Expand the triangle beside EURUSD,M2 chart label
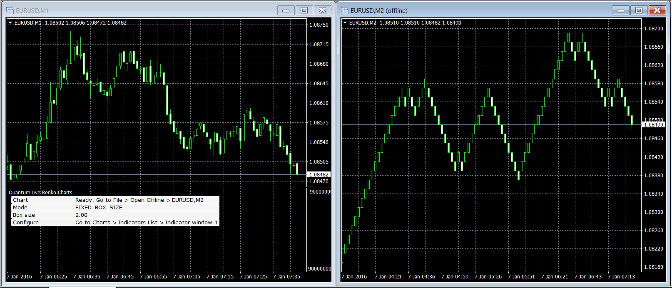672x288 pixels. click(x=345, y=23)
